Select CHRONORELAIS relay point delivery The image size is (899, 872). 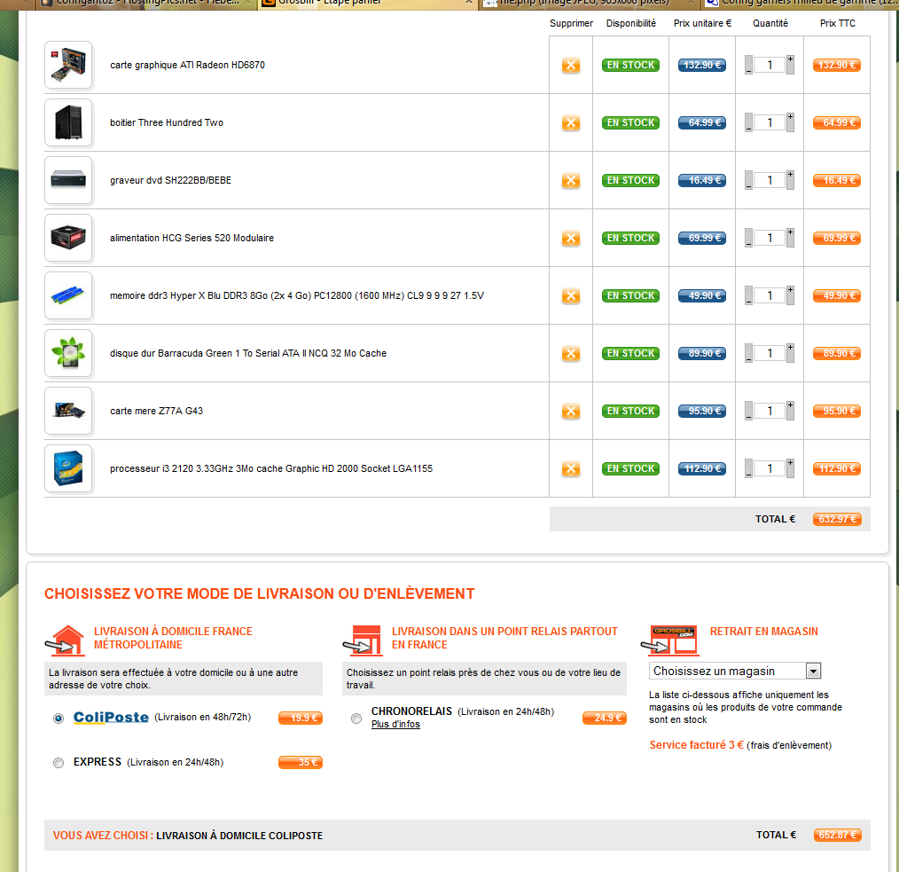tap(356, 719)
